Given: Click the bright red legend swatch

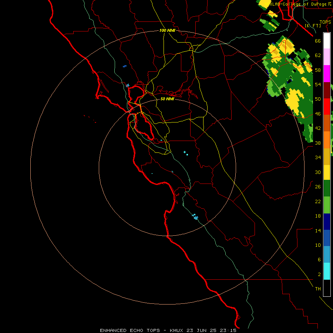Looking at the screenshot, I should pos(327,107).
